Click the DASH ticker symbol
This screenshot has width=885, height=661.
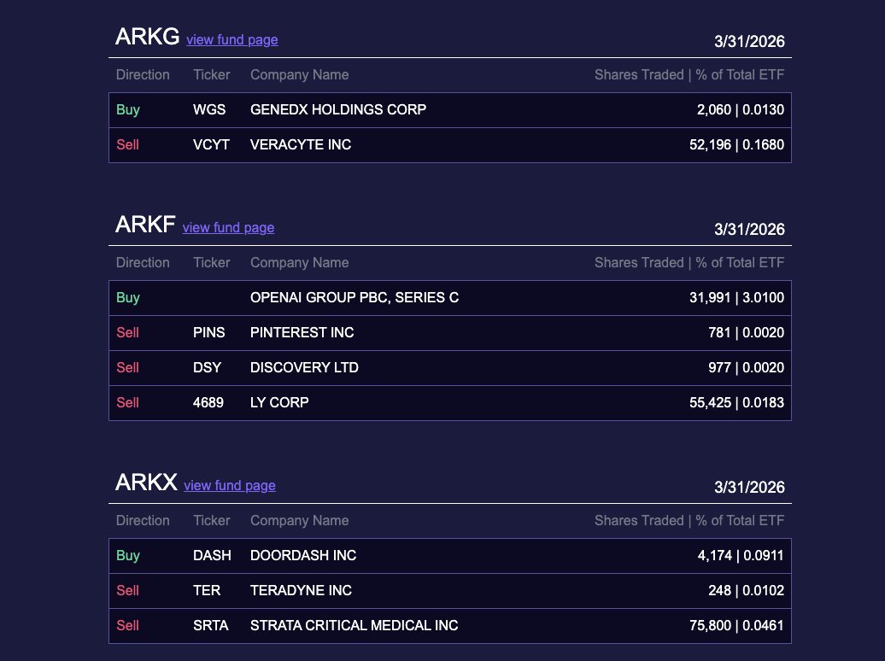pos(212,555)
